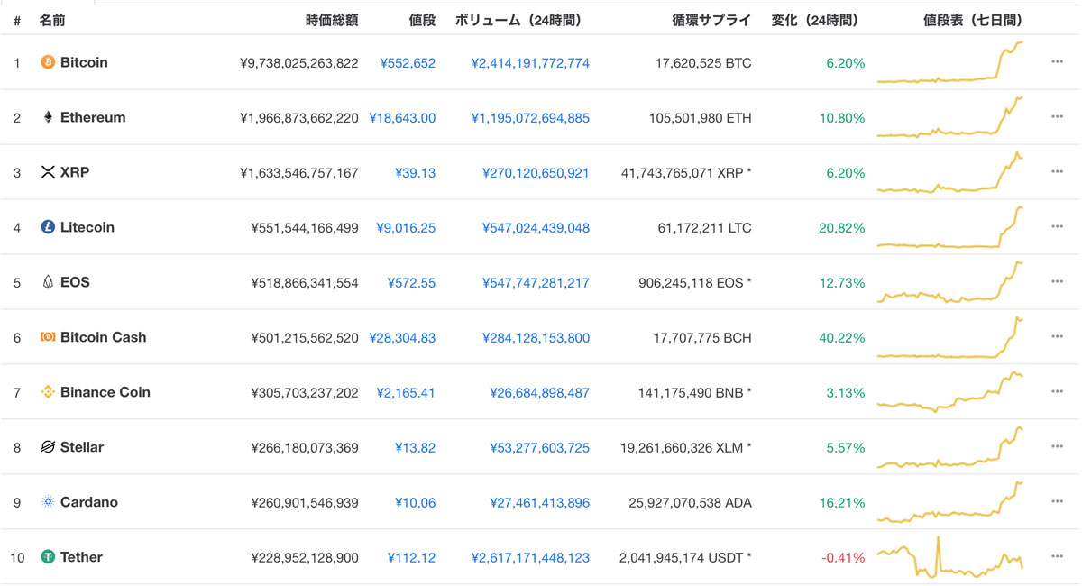The width and height of the screenshot is (1082, 586).
Task: Sort by ボリューム（24時間） column header
Action: coord(518,20)
